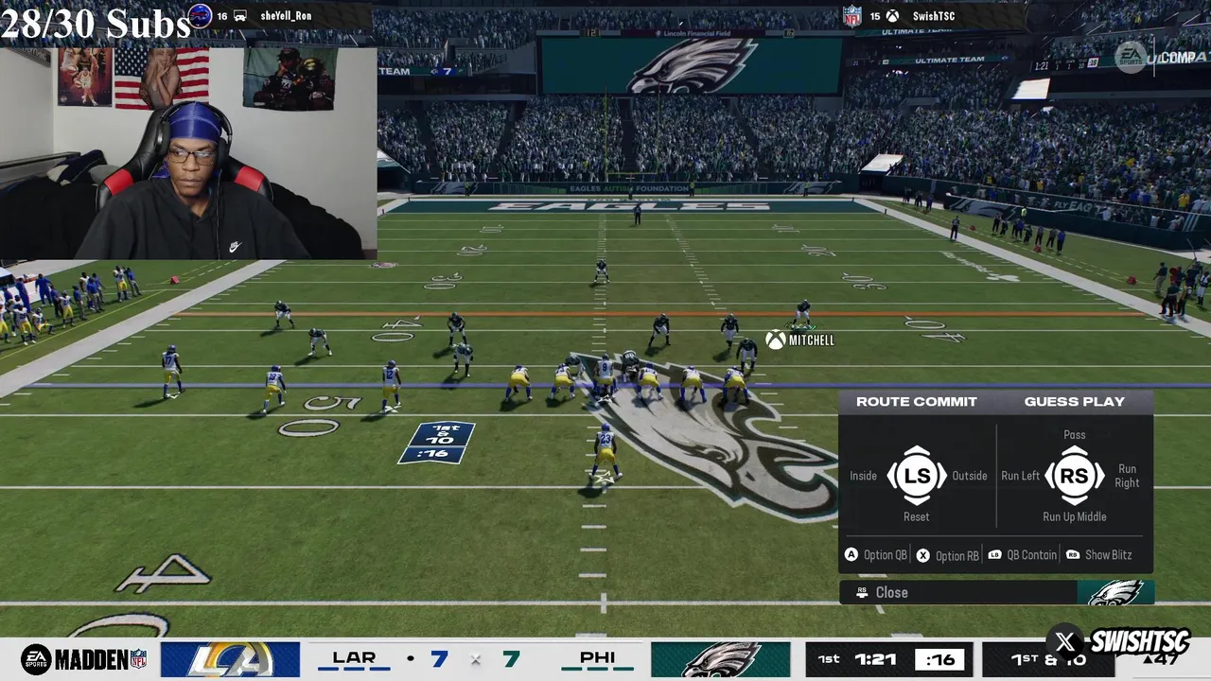Image resolution: width=1211 pixels, height=681 pixels.
Task: Click the ROUTE COMMIT header
Action: pos(917,401)
